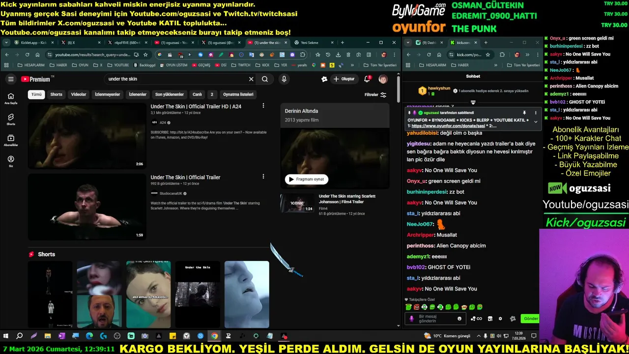This screenshot has width=629, height=354.
Task: Reload the YouTube browser page
Action: [x=27, y=55]
